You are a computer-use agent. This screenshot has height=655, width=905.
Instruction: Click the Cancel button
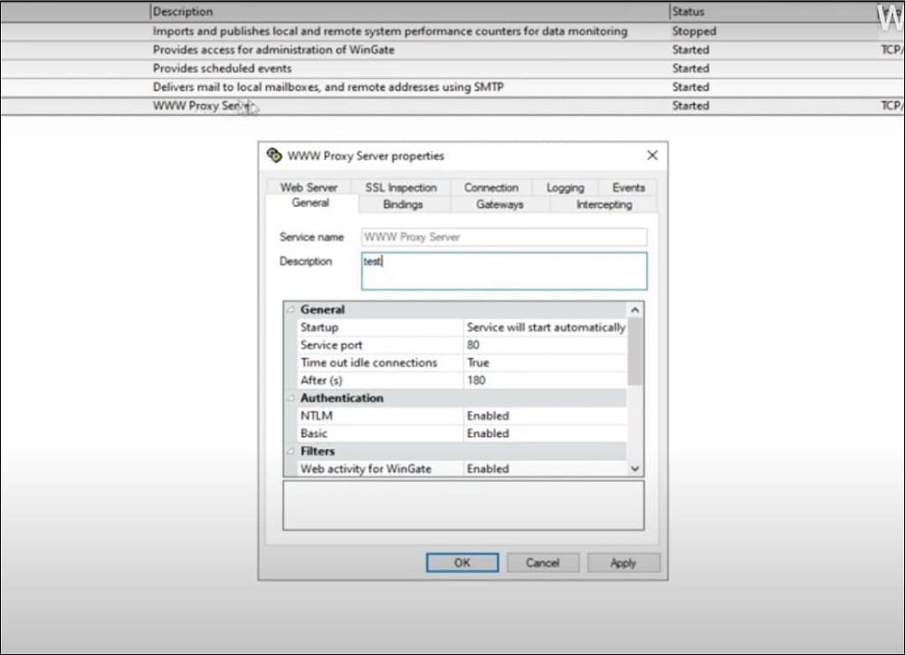click(542, 563)
